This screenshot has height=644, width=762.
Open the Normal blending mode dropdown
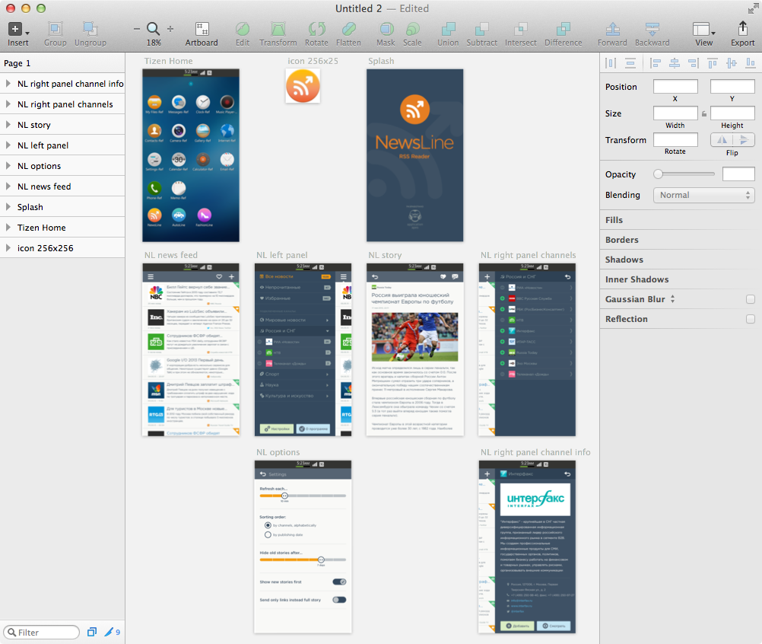tap(703, 195)
